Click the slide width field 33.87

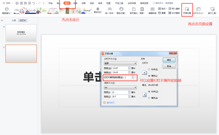(x=120, y=68)
